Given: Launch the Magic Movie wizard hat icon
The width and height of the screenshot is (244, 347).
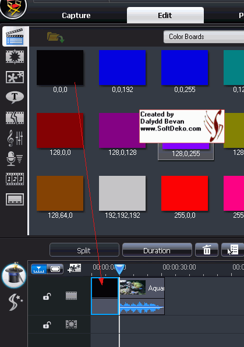Looking at the screenshot, I should point(14,275).
